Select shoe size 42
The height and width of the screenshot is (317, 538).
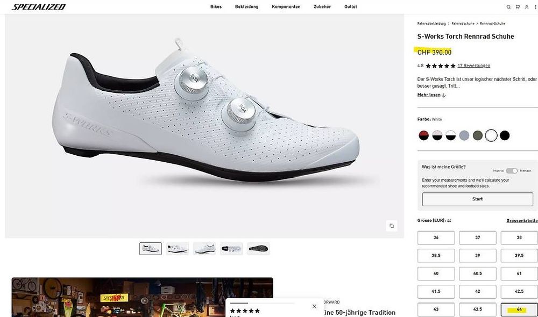477,291
